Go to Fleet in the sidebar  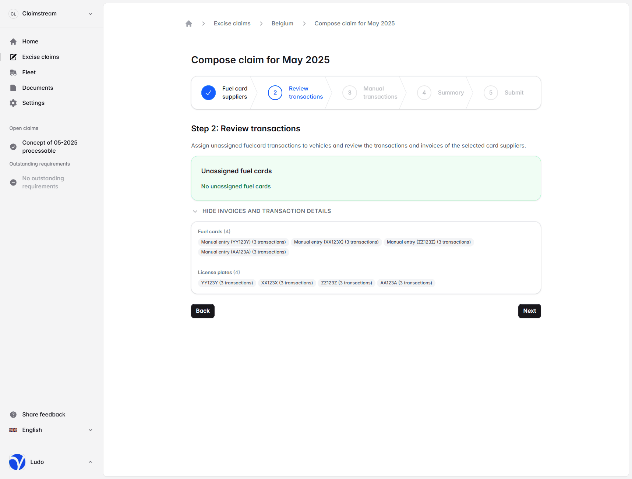click(x=29, y=72)
